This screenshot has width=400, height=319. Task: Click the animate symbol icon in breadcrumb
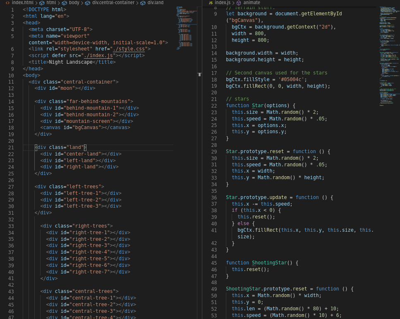tap(239, 3)
